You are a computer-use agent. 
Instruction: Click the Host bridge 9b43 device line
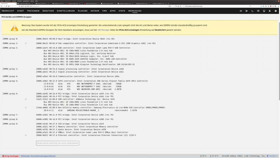(75, 39)
